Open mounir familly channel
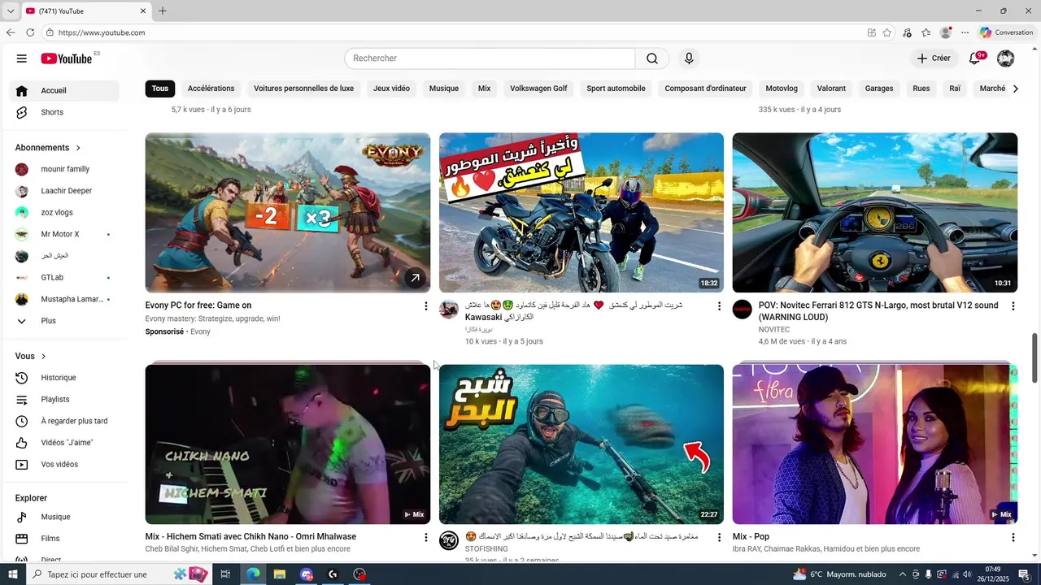The width and height of the screenshot is (1041, 585). point(67,169)
